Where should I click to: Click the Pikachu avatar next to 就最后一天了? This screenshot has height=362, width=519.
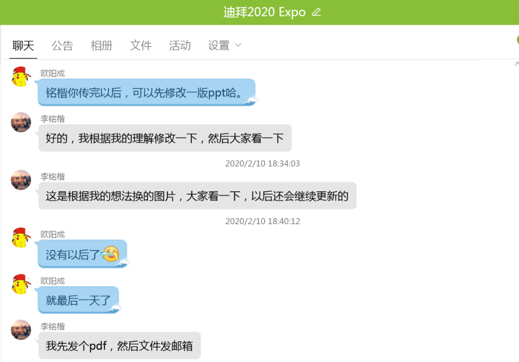[x=21, y=284]
